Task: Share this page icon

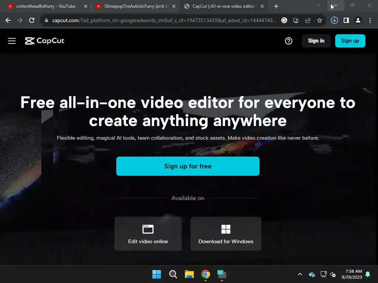Action: click(x=308, y=21)
